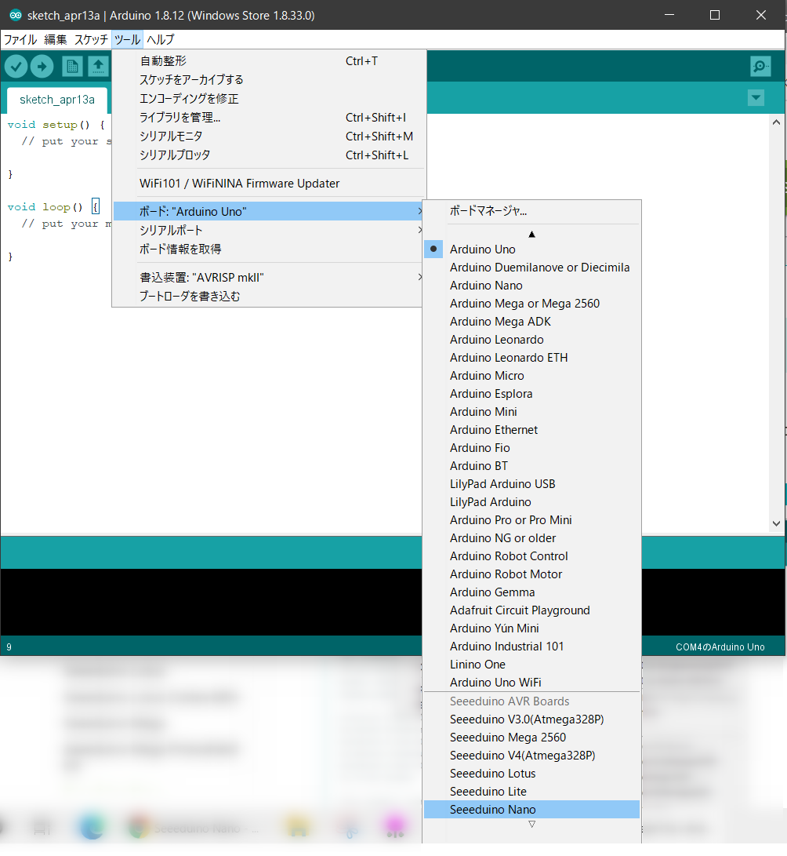Screen dimensions: 787x856
Task: Select Arduino Ethernet board
Action: tap(531, 430)
